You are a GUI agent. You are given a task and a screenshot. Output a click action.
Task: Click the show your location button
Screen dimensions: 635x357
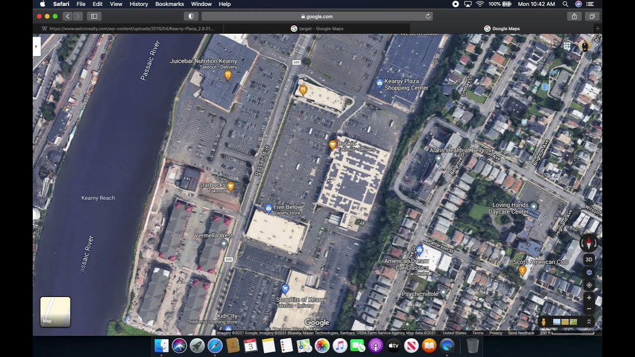click(589, 285)
